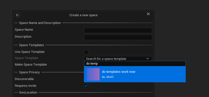Click the 'by JAck2' author text

(x=108, y=77)
